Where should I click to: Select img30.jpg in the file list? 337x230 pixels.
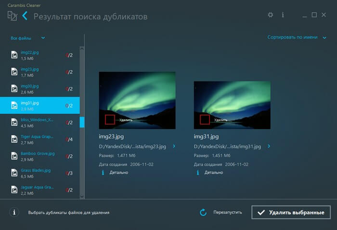click(40, 89)
